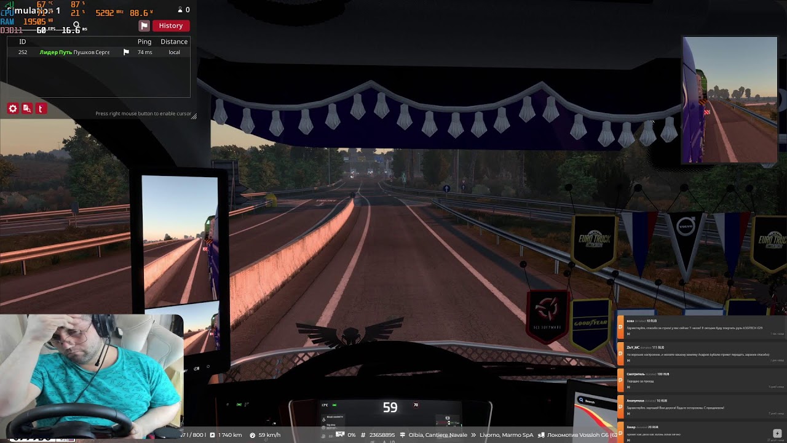
Task: Click the hash icon before job ID
Action: 363,435
